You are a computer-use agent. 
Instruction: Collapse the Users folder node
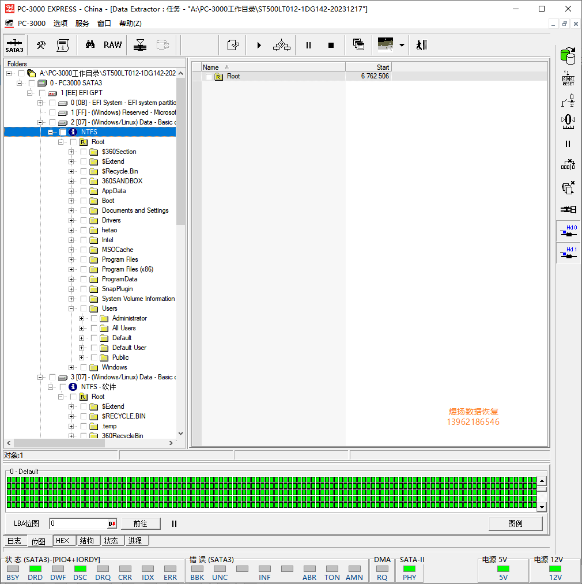tap(71, 308)
